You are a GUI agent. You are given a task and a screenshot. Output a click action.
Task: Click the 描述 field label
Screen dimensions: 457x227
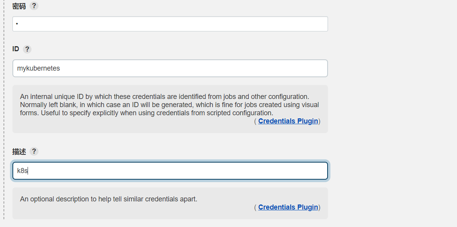point(19,151)
